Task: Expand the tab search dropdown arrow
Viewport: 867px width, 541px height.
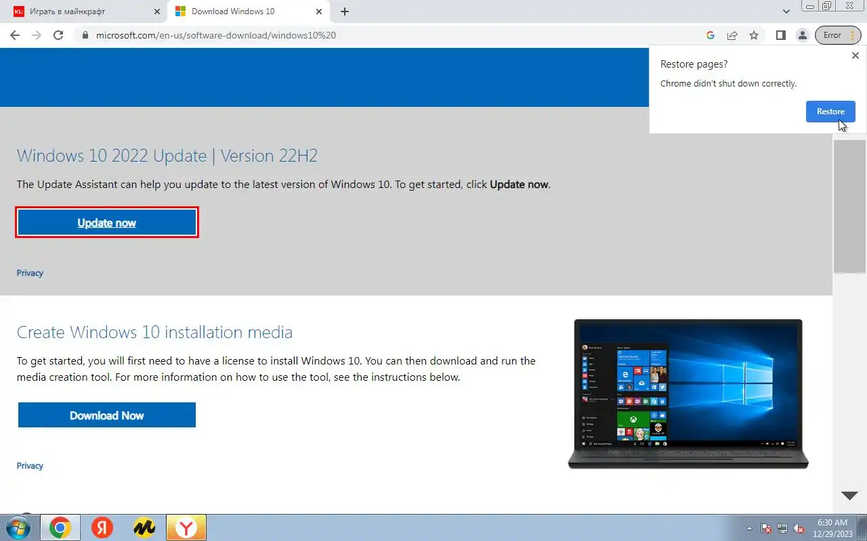Action: coord(786,11)
